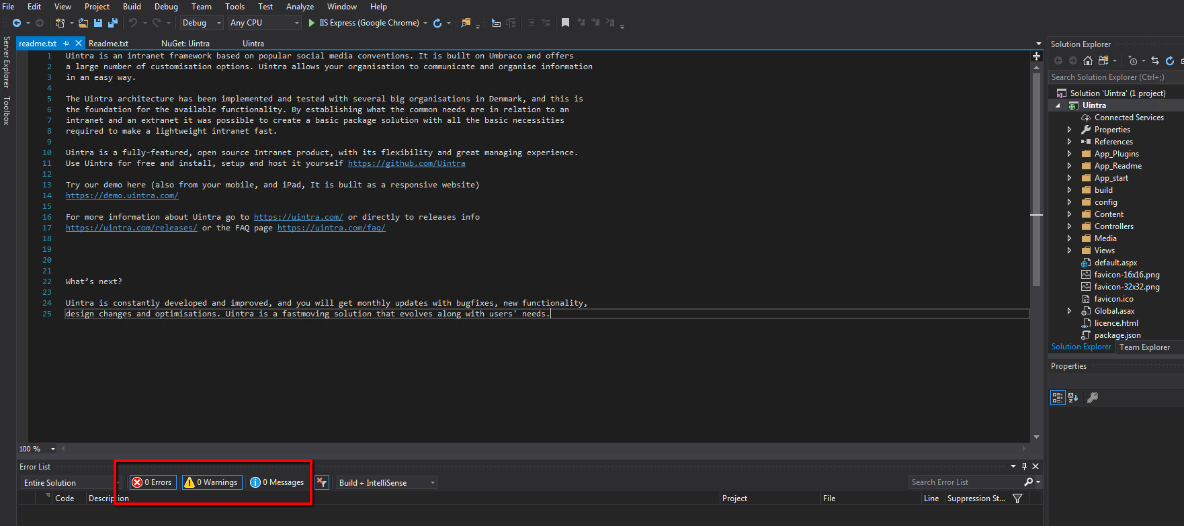Click the editor split window handle icon
The height and width of the screenshot is (526, 1184).
(1036, 56)
